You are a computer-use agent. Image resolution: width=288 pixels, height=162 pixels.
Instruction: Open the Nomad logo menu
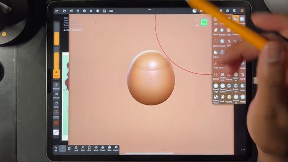[x=57, y=11]
